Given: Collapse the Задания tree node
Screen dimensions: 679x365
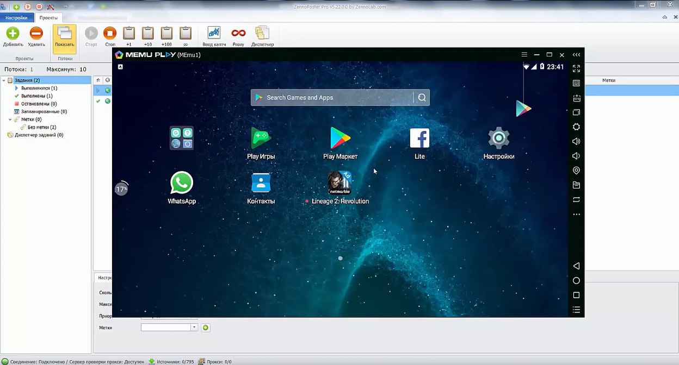Looking at the screenshot, I should click(x=4, y=80).
